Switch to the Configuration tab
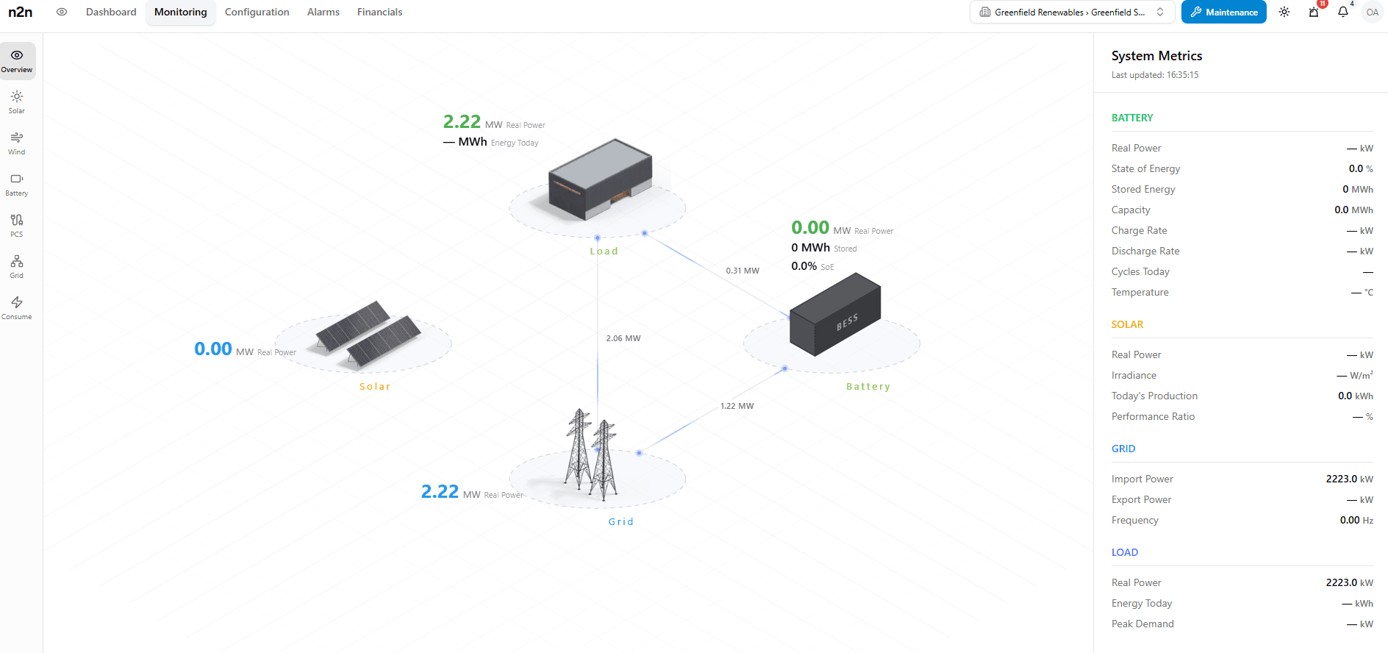The height and width of the screenshot is (653, 1388). coord(257,12)
